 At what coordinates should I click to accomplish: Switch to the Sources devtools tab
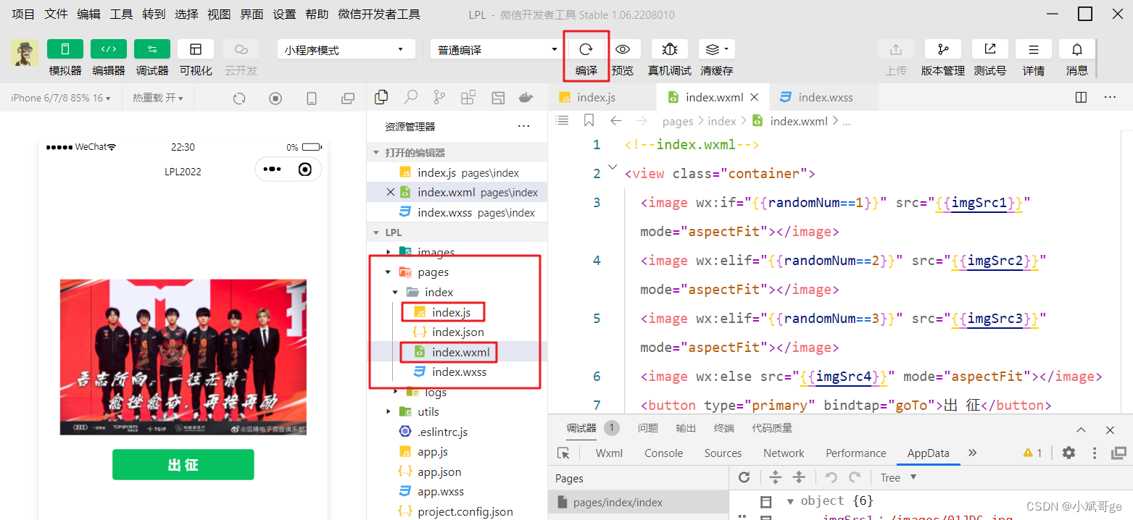723,453
